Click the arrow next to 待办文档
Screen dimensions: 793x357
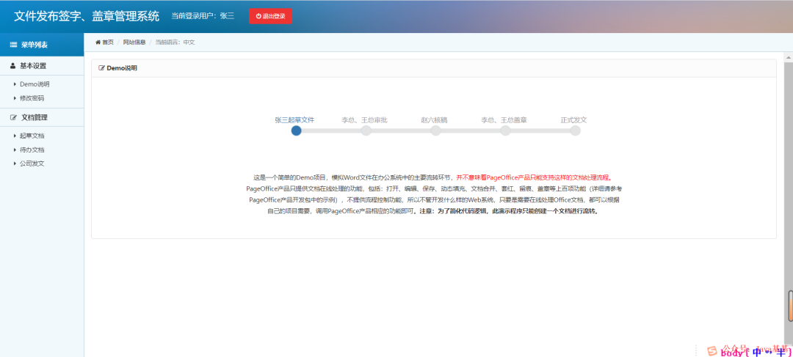(x=15, y=150)
